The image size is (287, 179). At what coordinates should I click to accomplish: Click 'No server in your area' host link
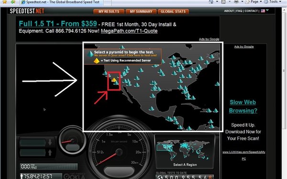125,56
